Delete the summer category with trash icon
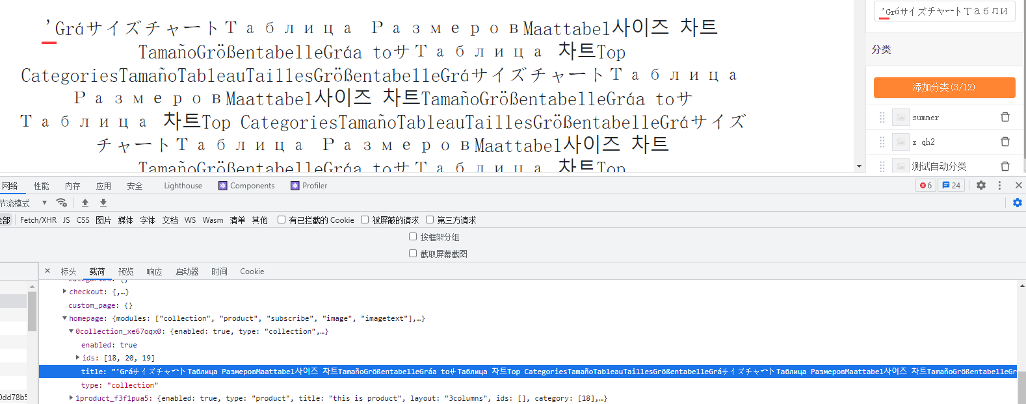The width and height of the screenshot is (1026, 404). click(x=1005, y=117)
